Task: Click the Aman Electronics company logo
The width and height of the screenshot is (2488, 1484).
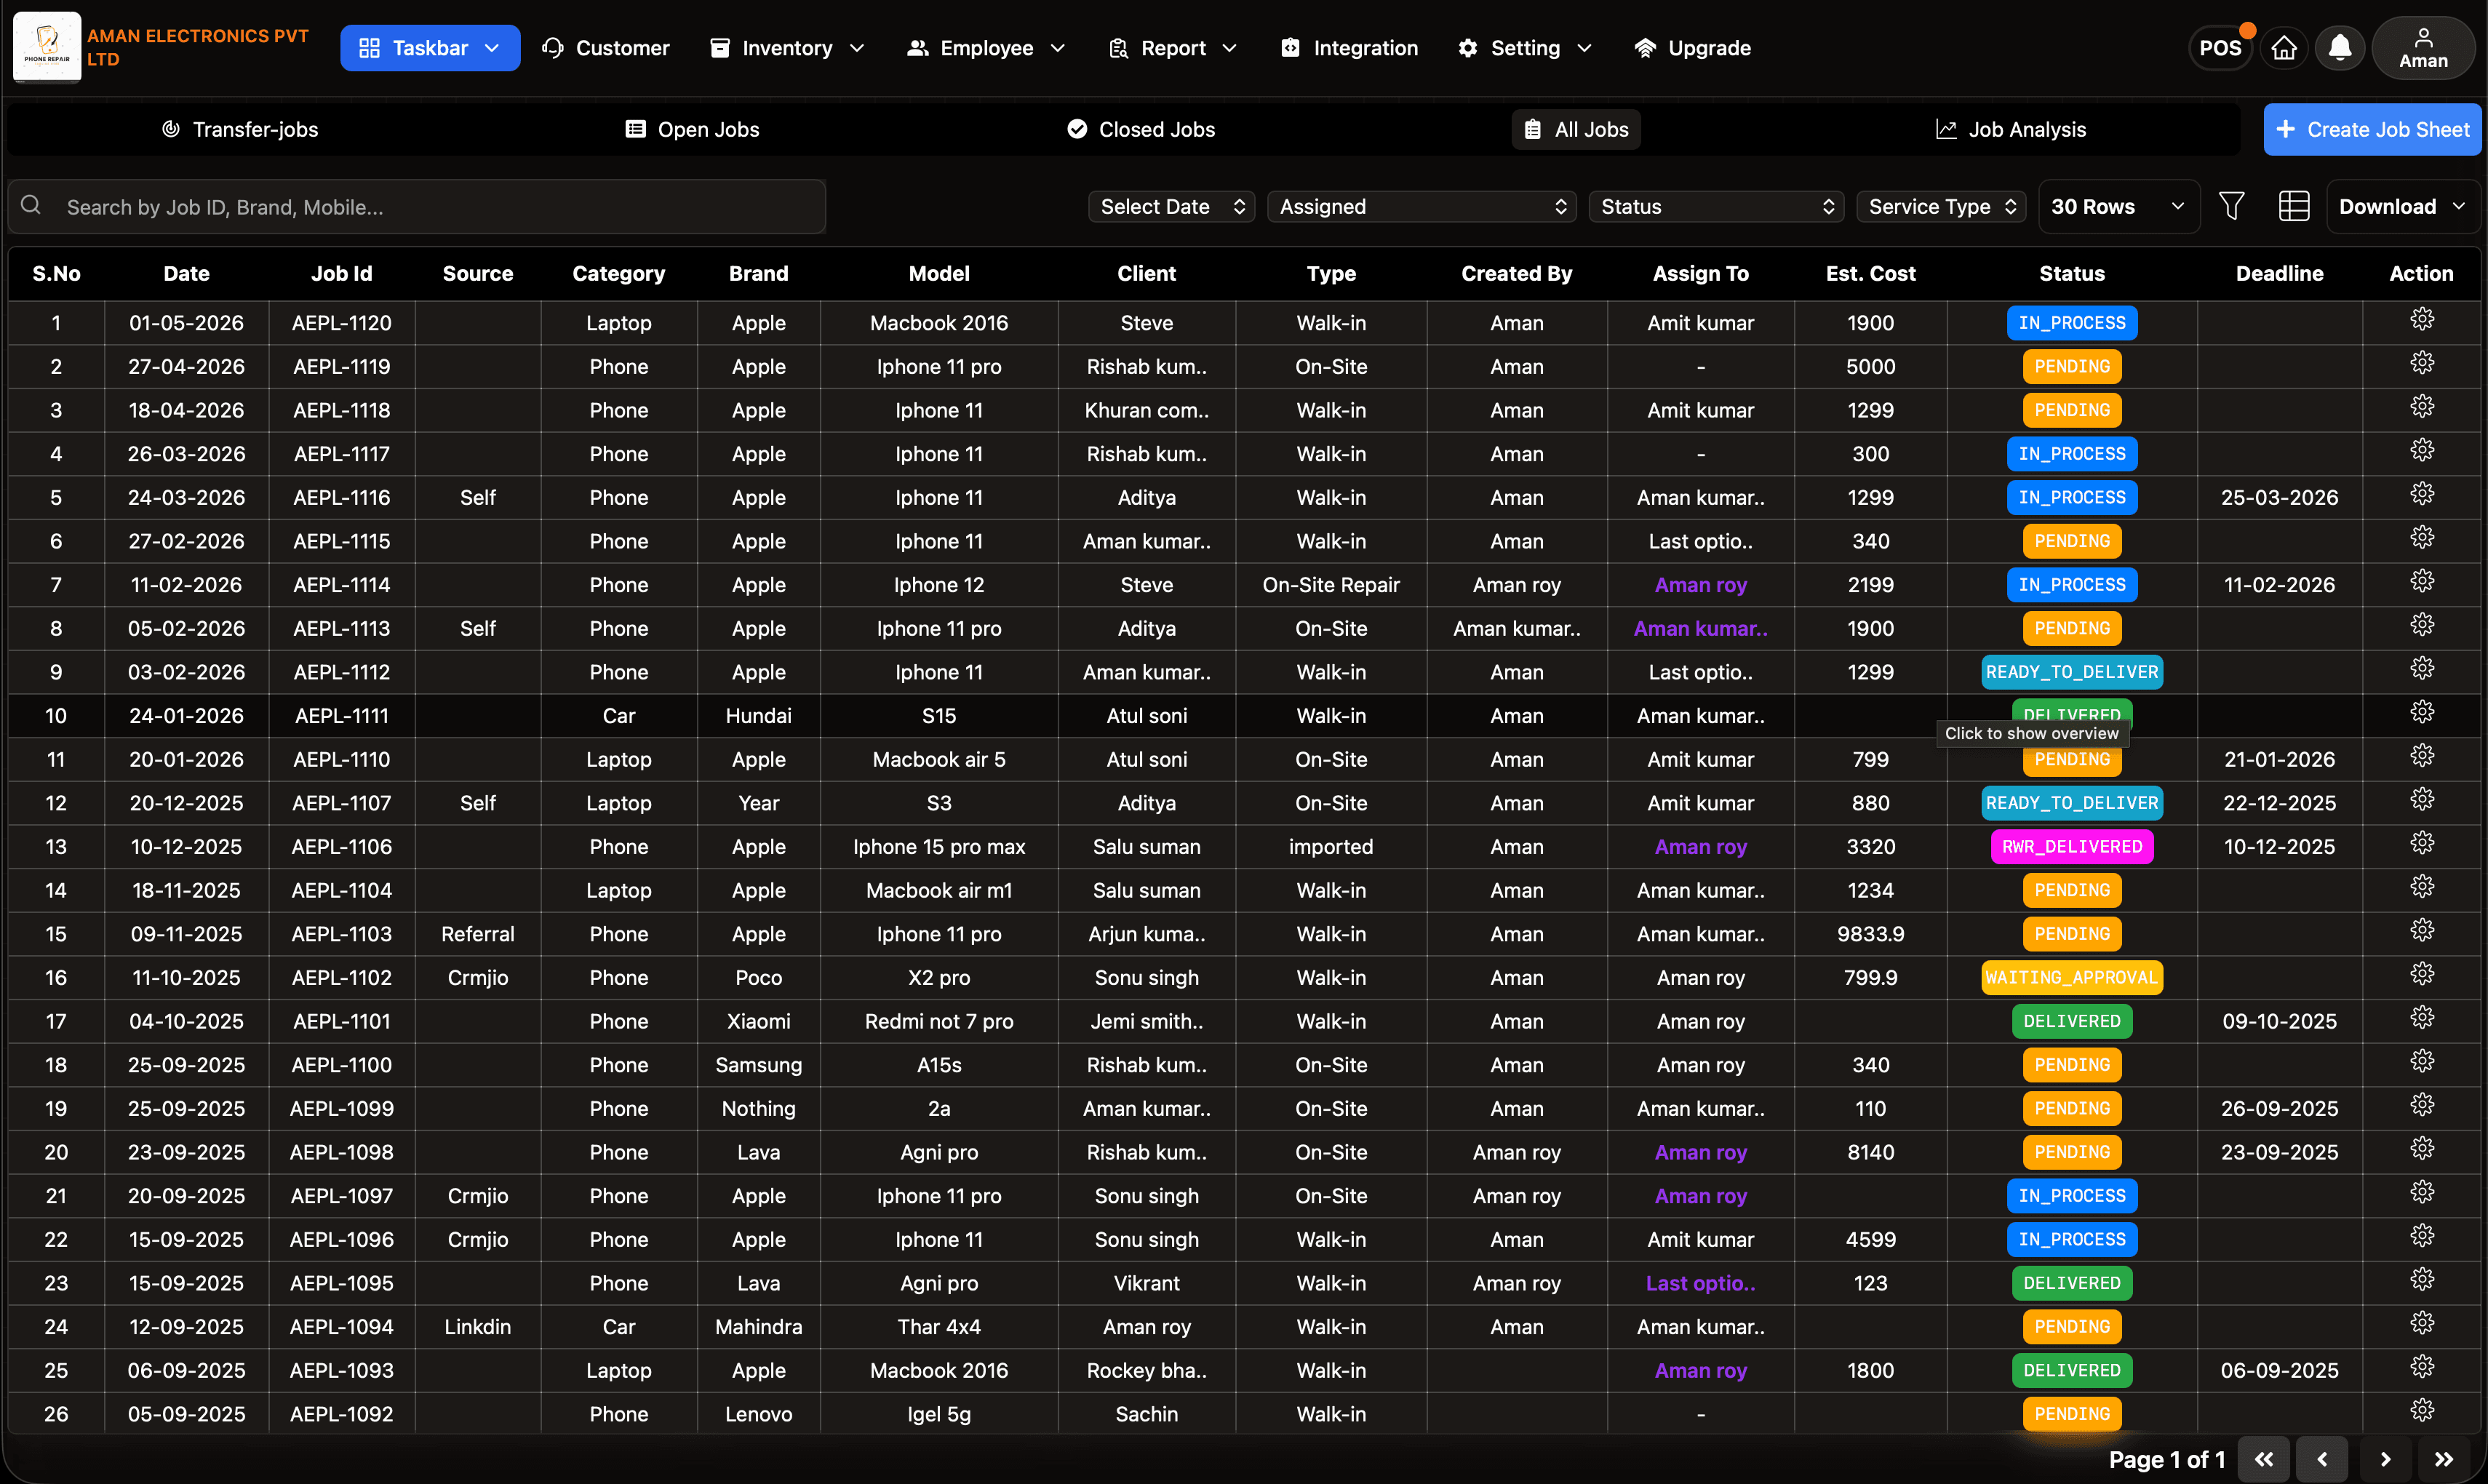Action: pos(47,47)
